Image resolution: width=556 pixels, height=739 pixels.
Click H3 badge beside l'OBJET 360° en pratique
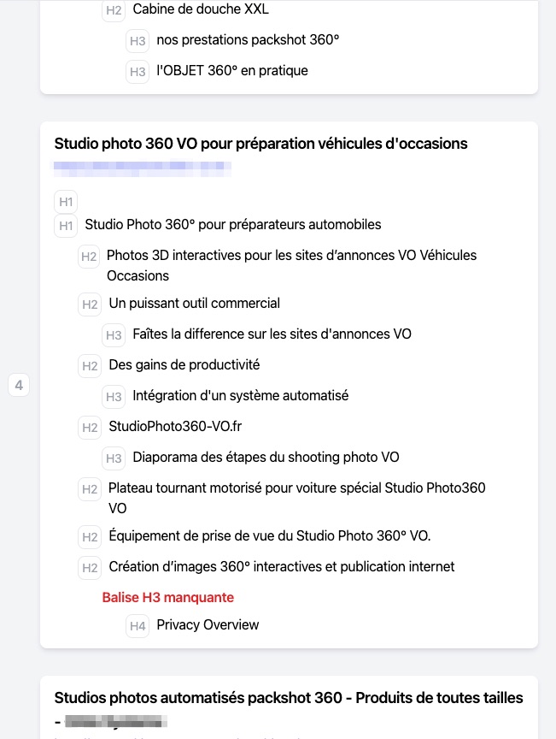coord(138,72)
